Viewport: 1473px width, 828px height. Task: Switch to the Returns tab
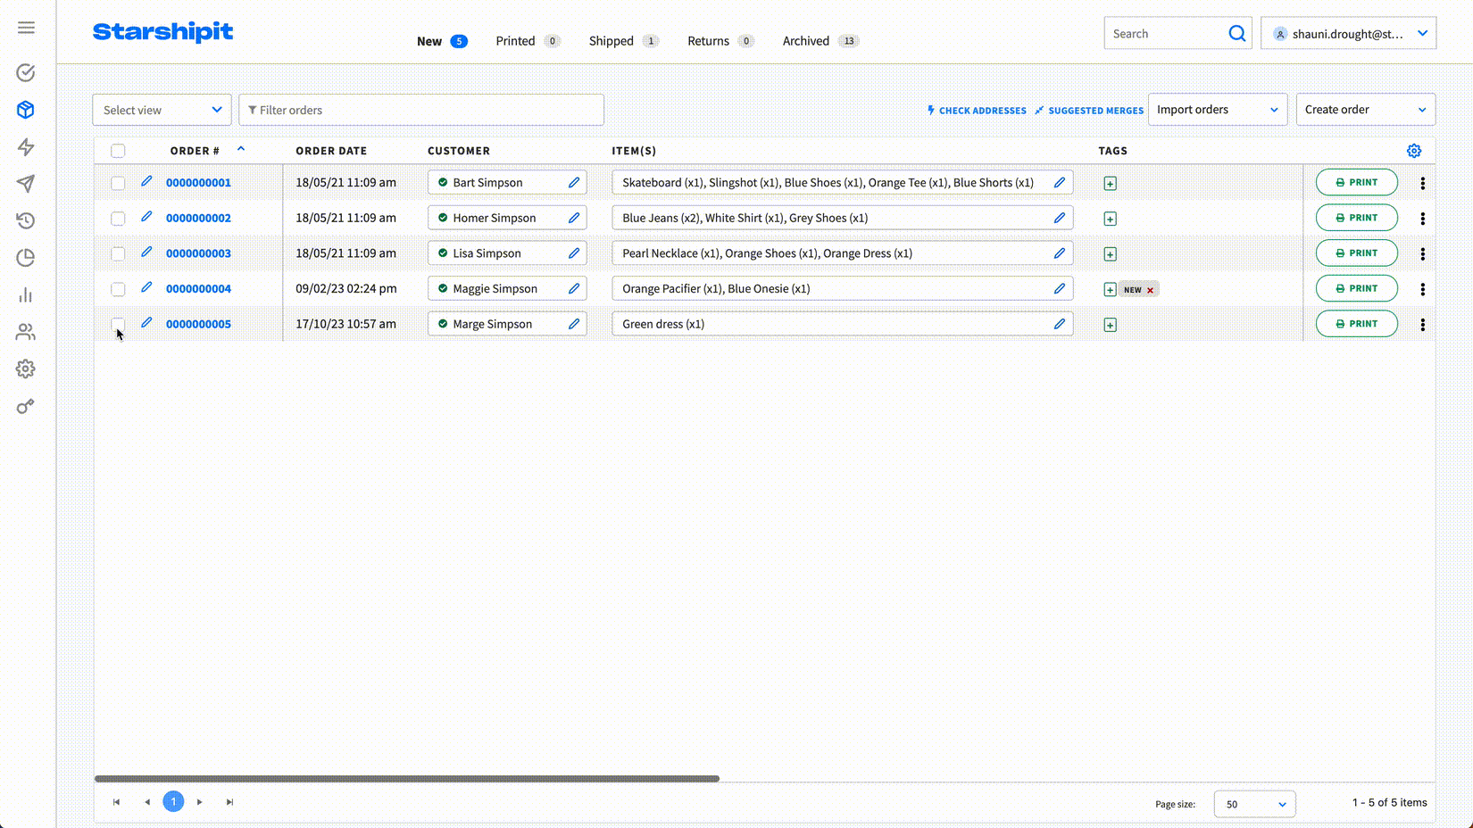click(x=720, y=41)
